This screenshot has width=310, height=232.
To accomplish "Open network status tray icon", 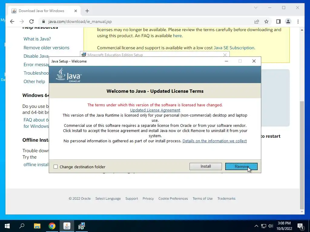I will (x=264, y=226).
